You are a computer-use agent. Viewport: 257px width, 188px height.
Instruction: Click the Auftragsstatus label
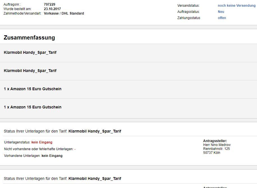188,12
